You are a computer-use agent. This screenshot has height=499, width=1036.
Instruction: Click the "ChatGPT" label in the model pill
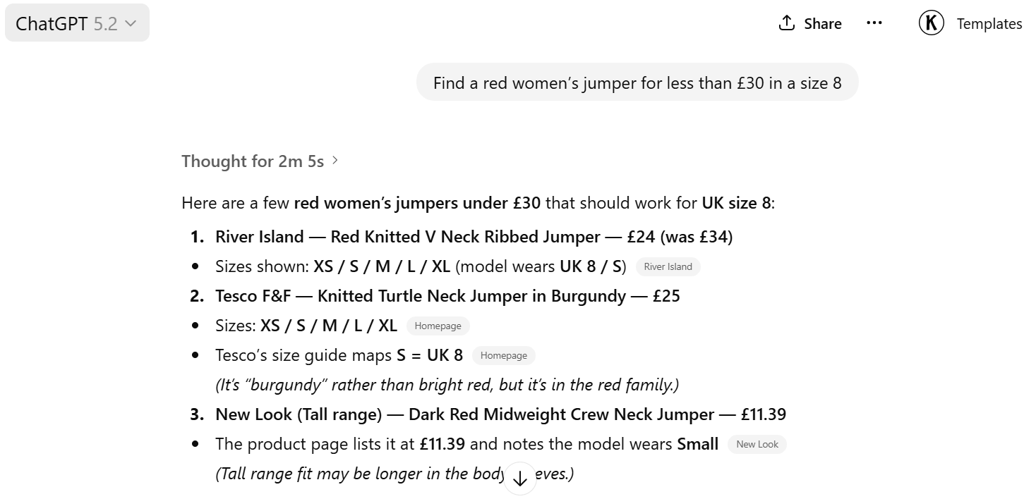click(x=51, y=23)
